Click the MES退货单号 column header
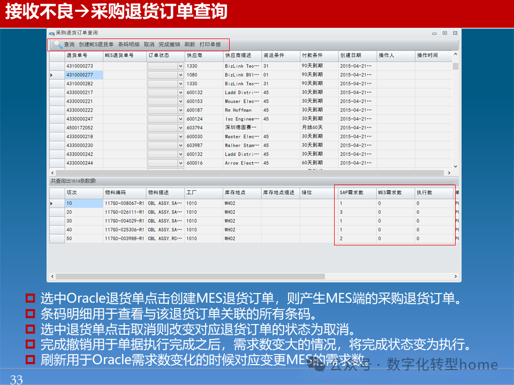Screen dimensions: 514x385 coord(125,56)
